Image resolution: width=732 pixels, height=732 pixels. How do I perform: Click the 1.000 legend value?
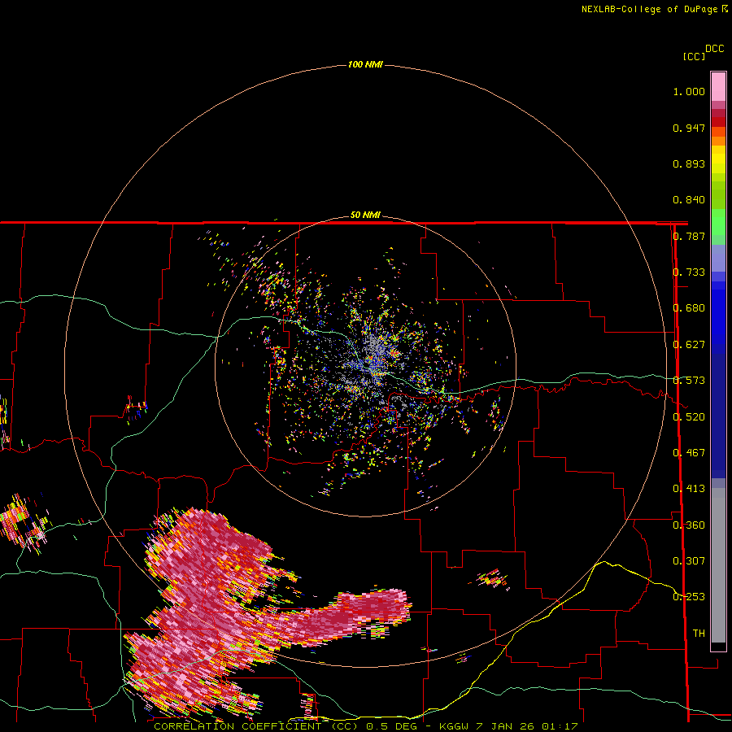pos(689,91)
